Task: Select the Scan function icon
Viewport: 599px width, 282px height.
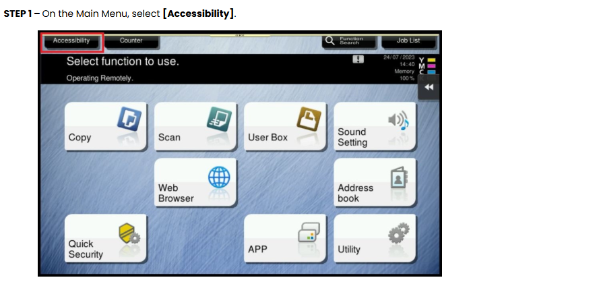Action: click(x=219, y=118)
